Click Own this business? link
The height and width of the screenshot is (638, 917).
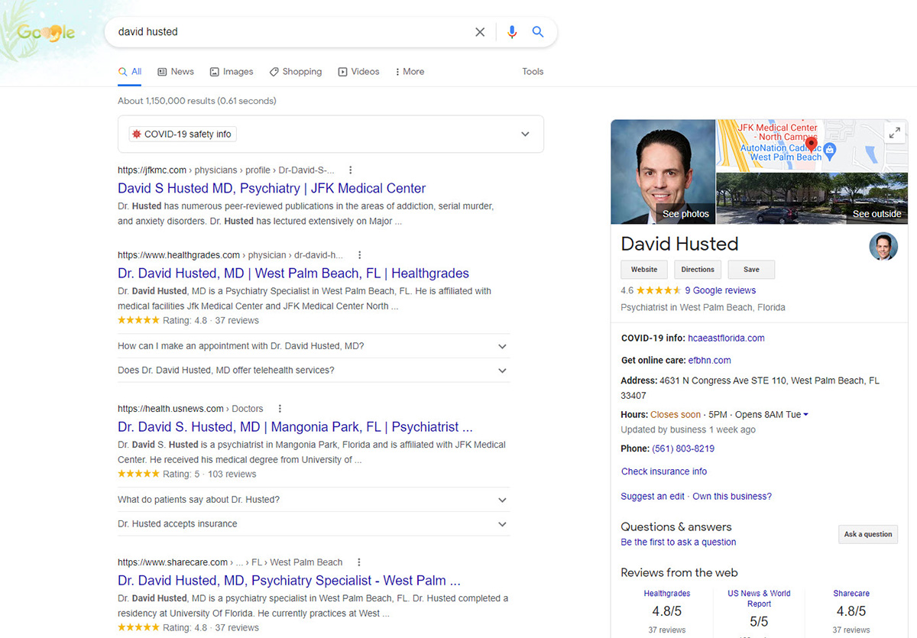click(x=732, y=497)
